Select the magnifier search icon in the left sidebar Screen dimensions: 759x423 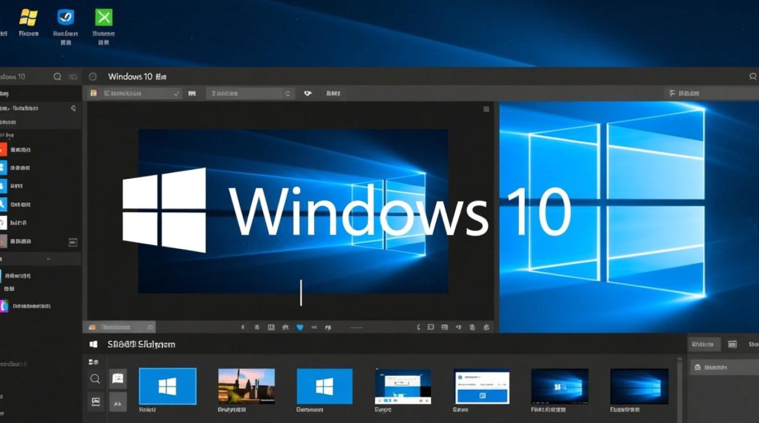click(56, 76)
